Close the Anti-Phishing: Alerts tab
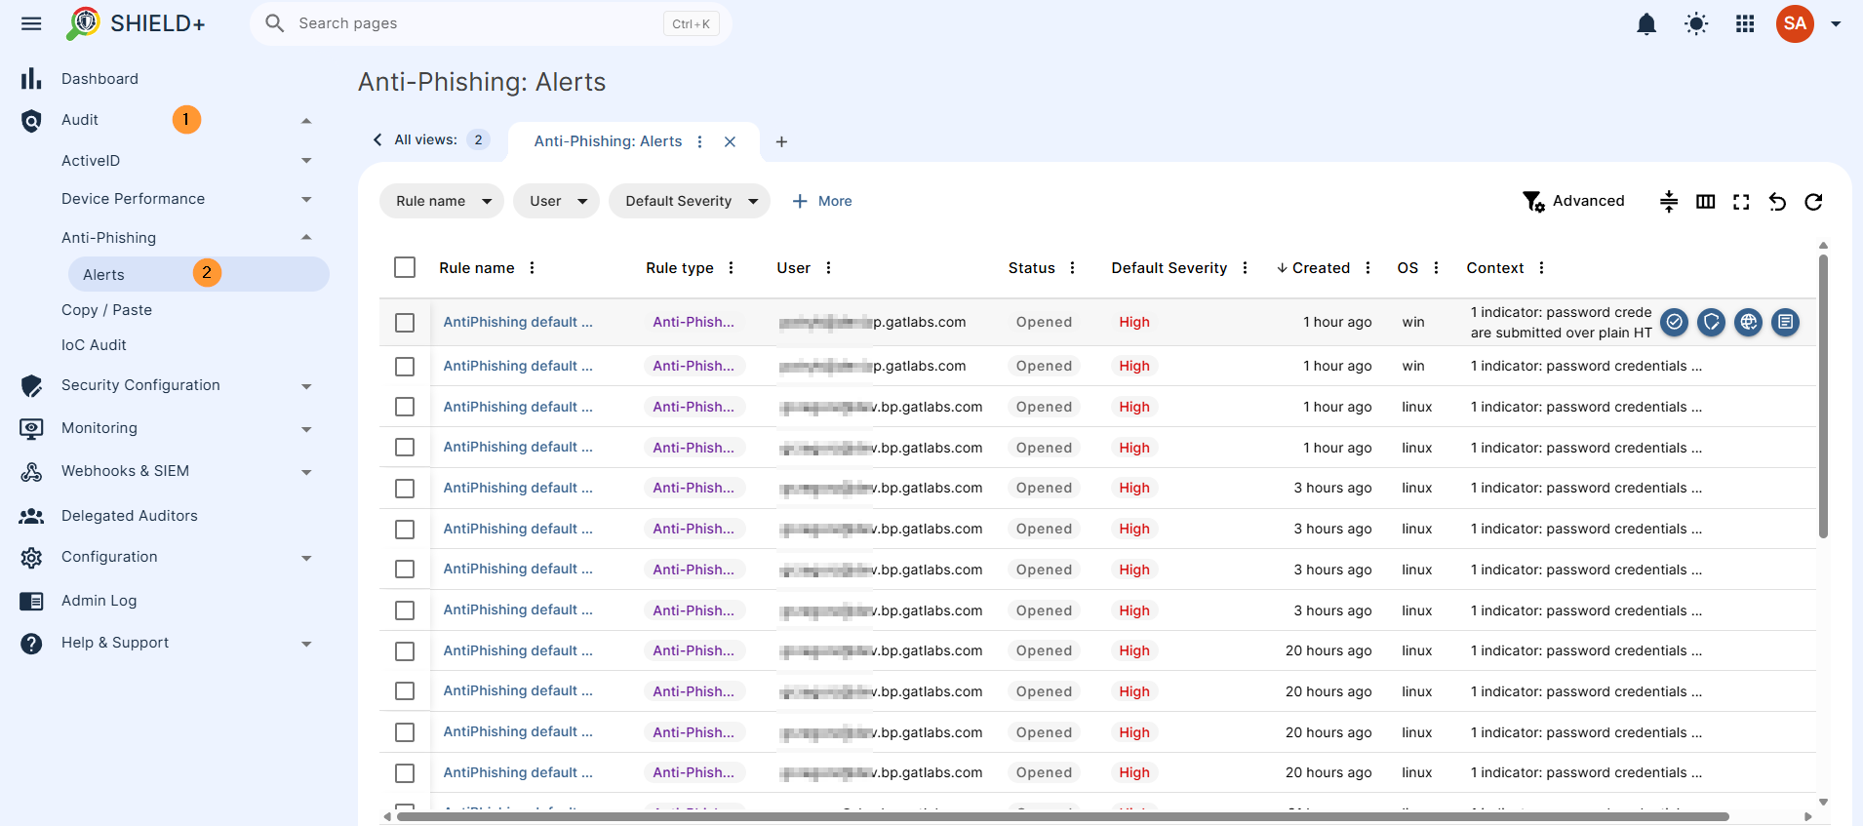The height and width of the screenshot is (826, 1863). point(730,141)
